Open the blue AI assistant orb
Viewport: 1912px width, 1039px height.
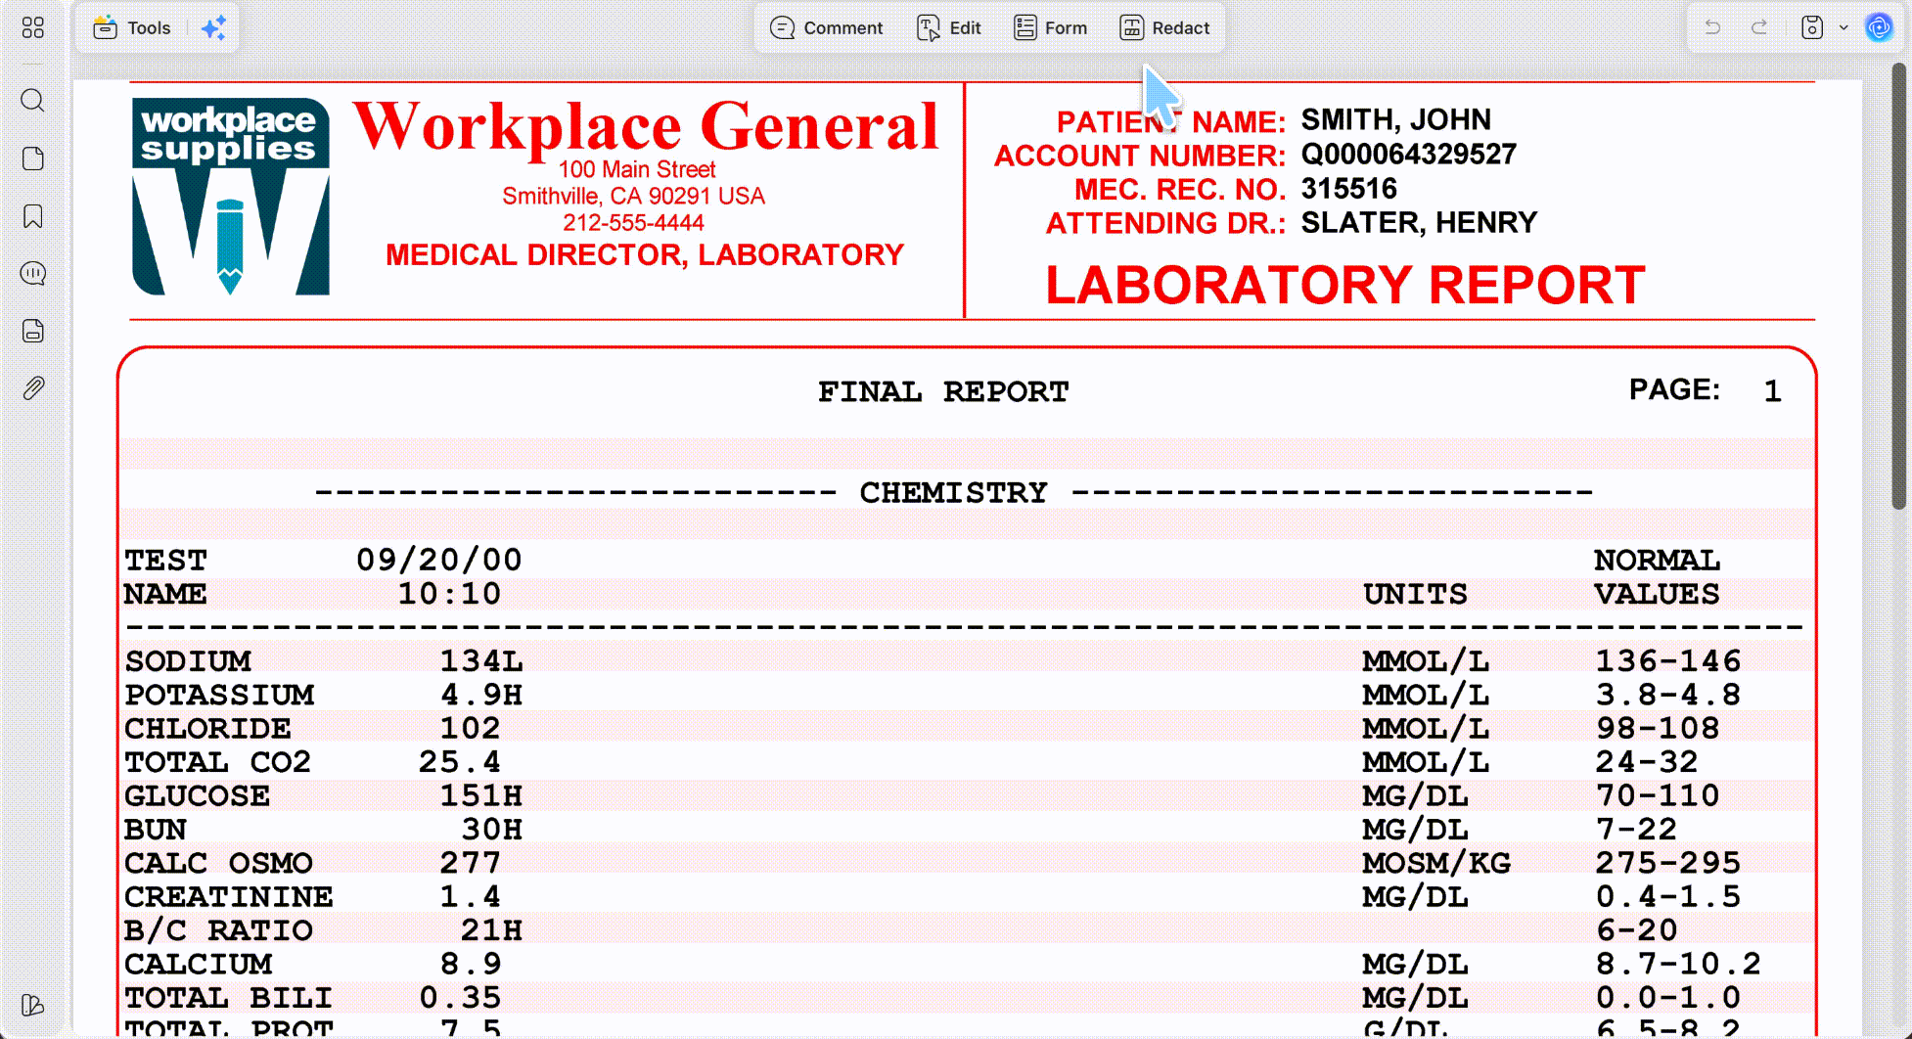tap(1879, 27)
